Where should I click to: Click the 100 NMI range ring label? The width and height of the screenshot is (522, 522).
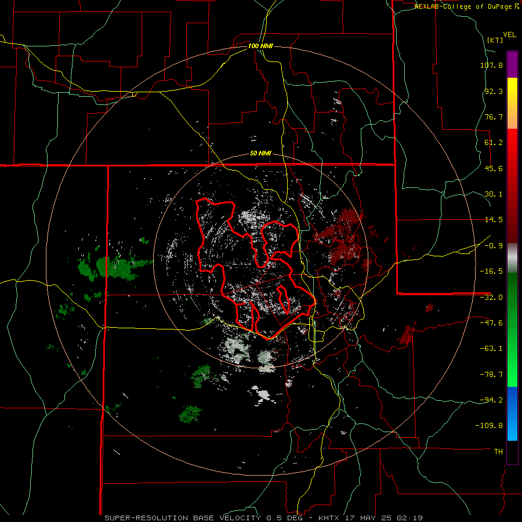[x=260, y=46]
